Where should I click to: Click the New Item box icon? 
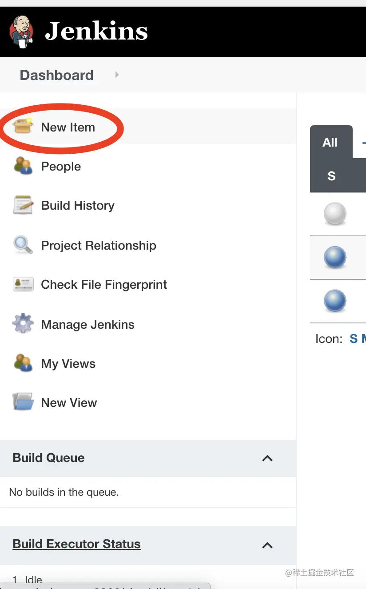point(23,127)
